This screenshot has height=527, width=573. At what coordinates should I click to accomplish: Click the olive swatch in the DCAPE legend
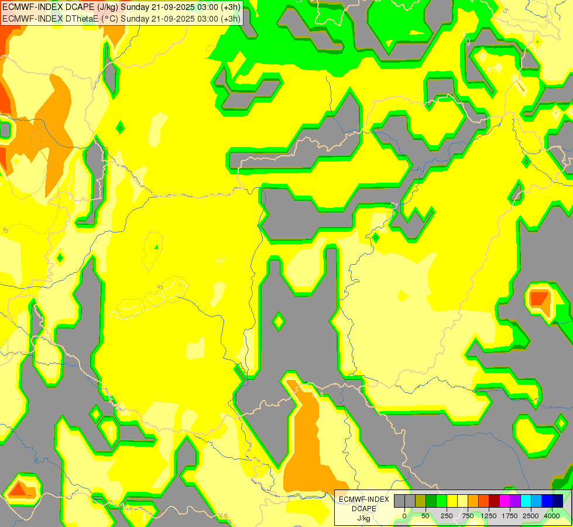[421, 501]
